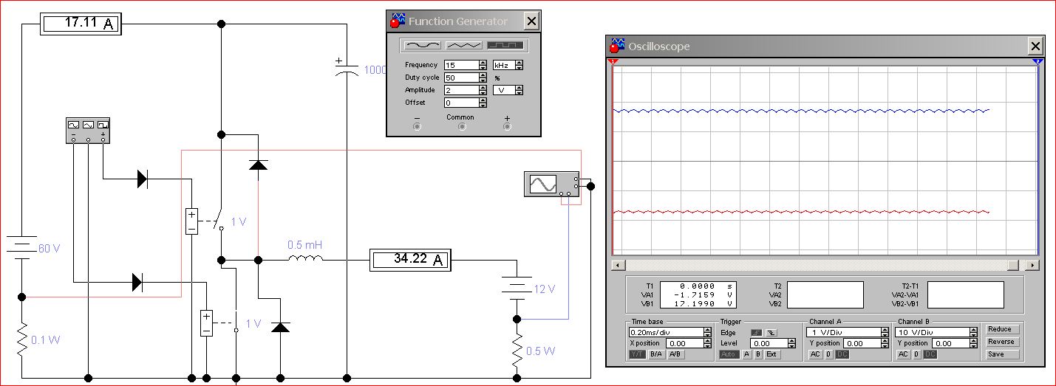Select the square wave waveform button
Image resolution: width=1056 pixels, height=386 pixels.
pos(505,46)
